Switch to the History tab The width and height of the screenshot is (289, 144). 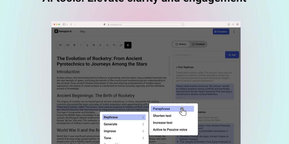coord(181,44)
